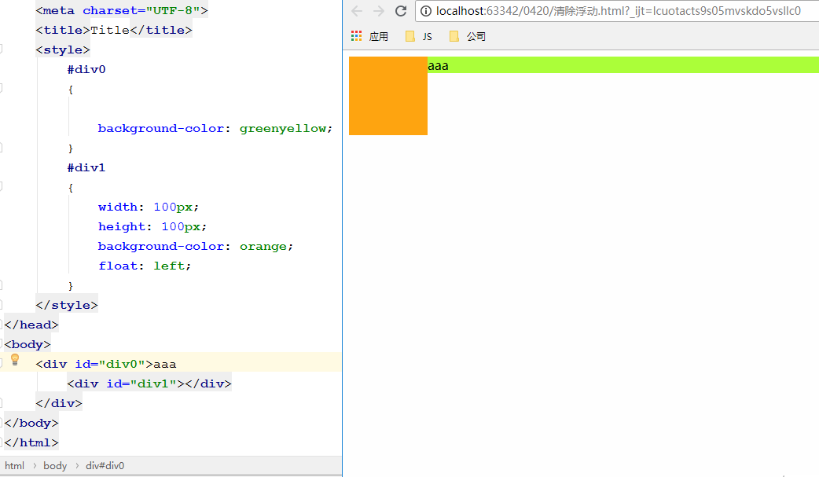This screenshot has width=819, height=477.
Task: Click the browser forward arrow
Action: tap(379, 11)
